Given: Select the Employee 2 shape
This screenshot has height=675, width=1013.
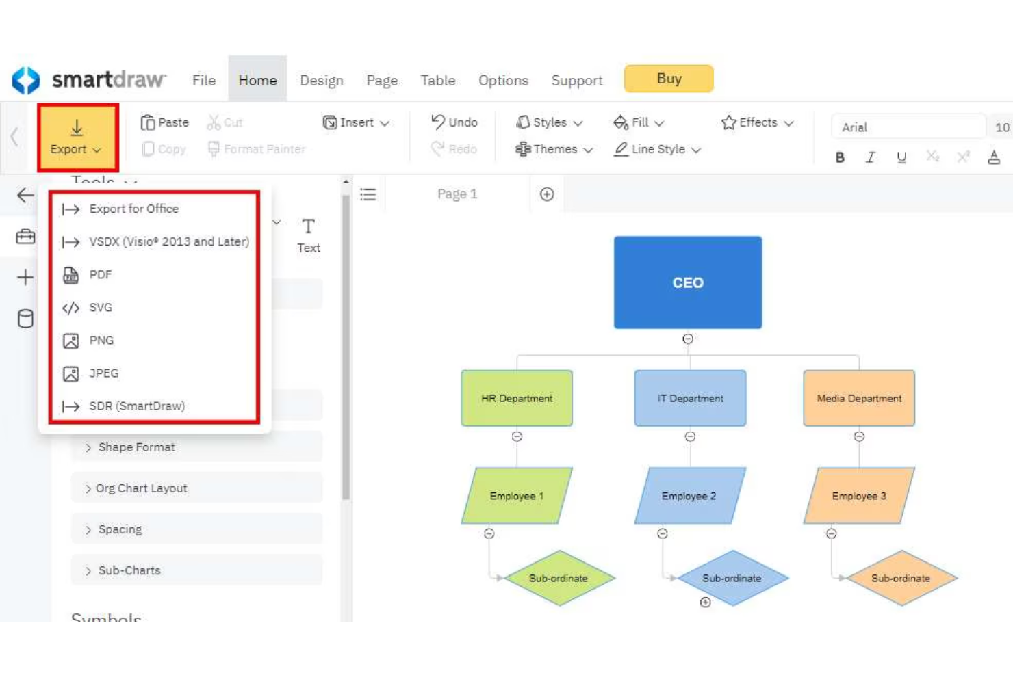Looking at the screenshot, I should click(x=690, y=496).
